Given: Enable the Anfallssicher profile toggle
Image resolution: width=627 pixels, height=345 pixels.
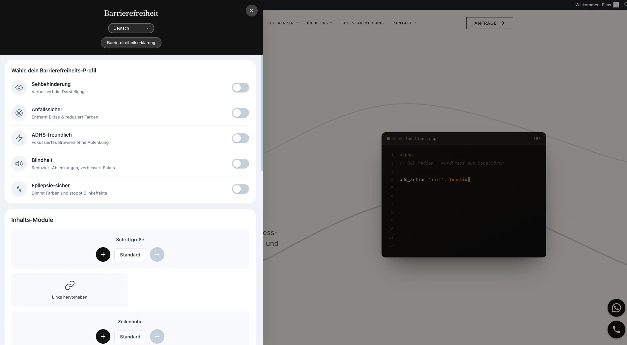Looking at the screenshot, I should (241, 113).
